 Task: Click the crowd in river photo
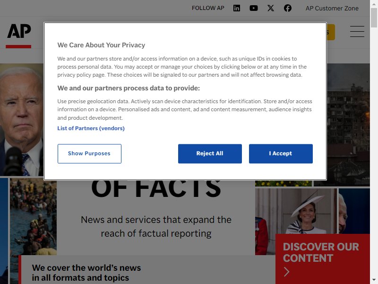pos(33,216)
